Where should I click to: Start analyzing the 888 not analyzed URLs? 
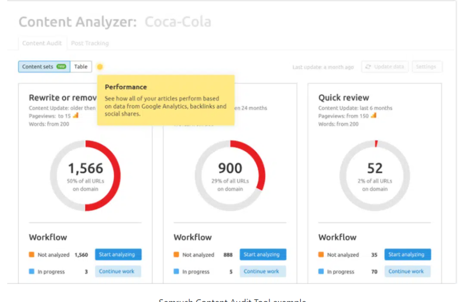pos(263,254)
